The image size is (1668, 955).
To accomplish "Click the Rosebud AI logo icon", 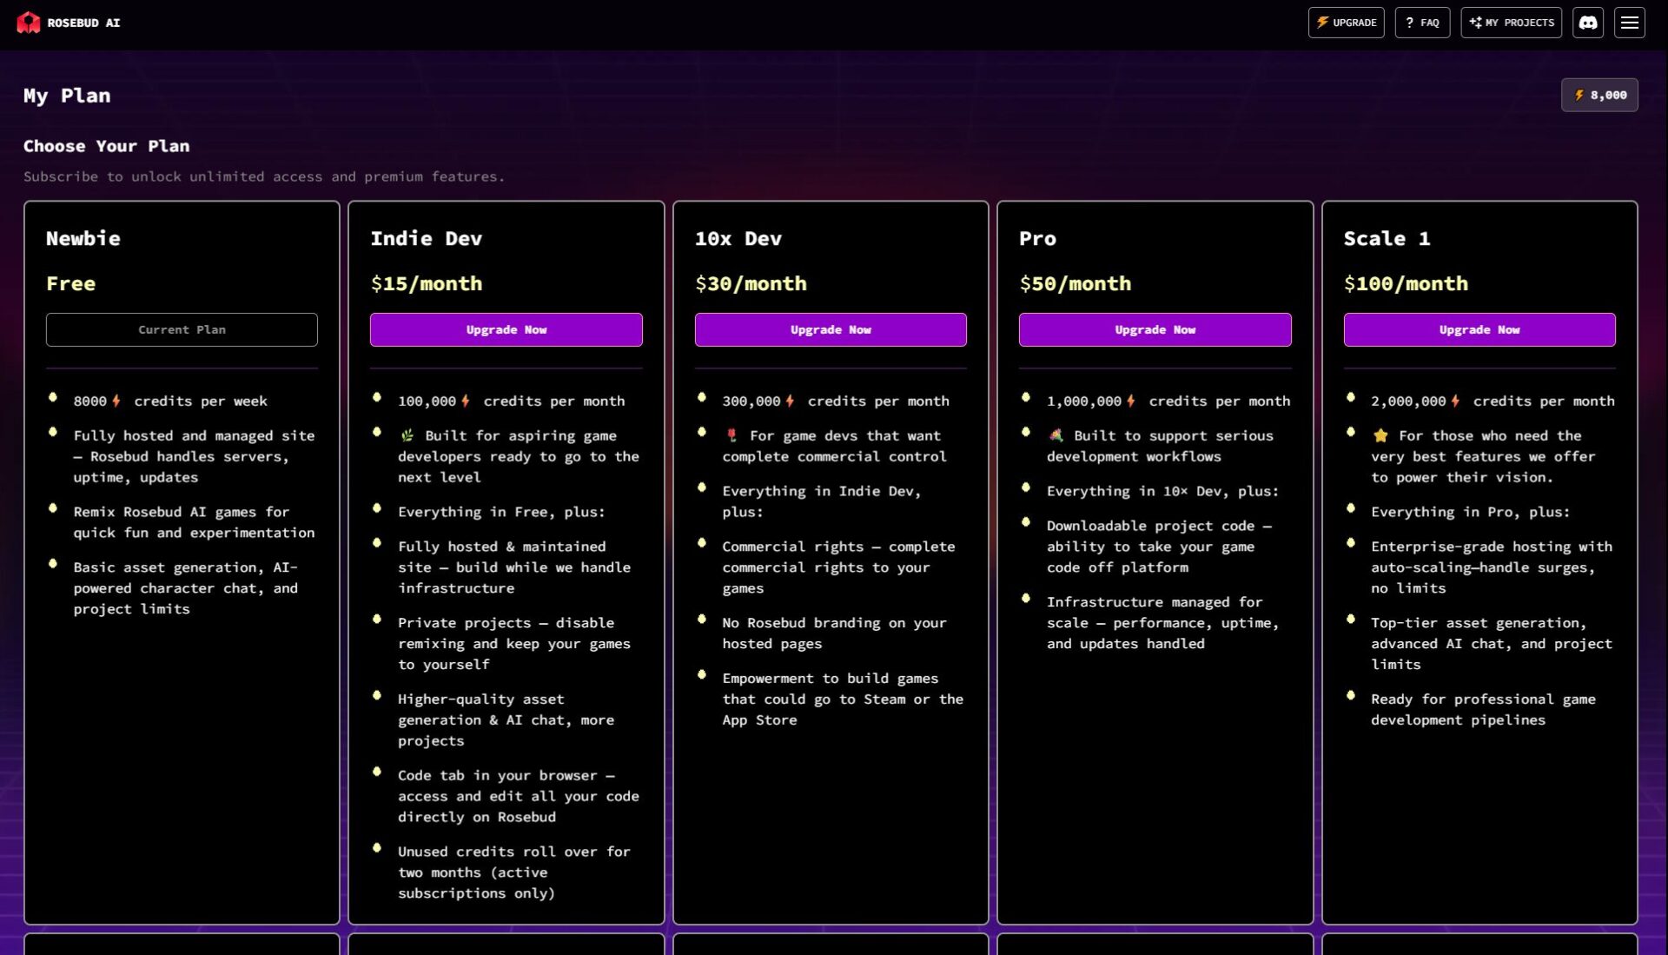I will tap(29, 23).
